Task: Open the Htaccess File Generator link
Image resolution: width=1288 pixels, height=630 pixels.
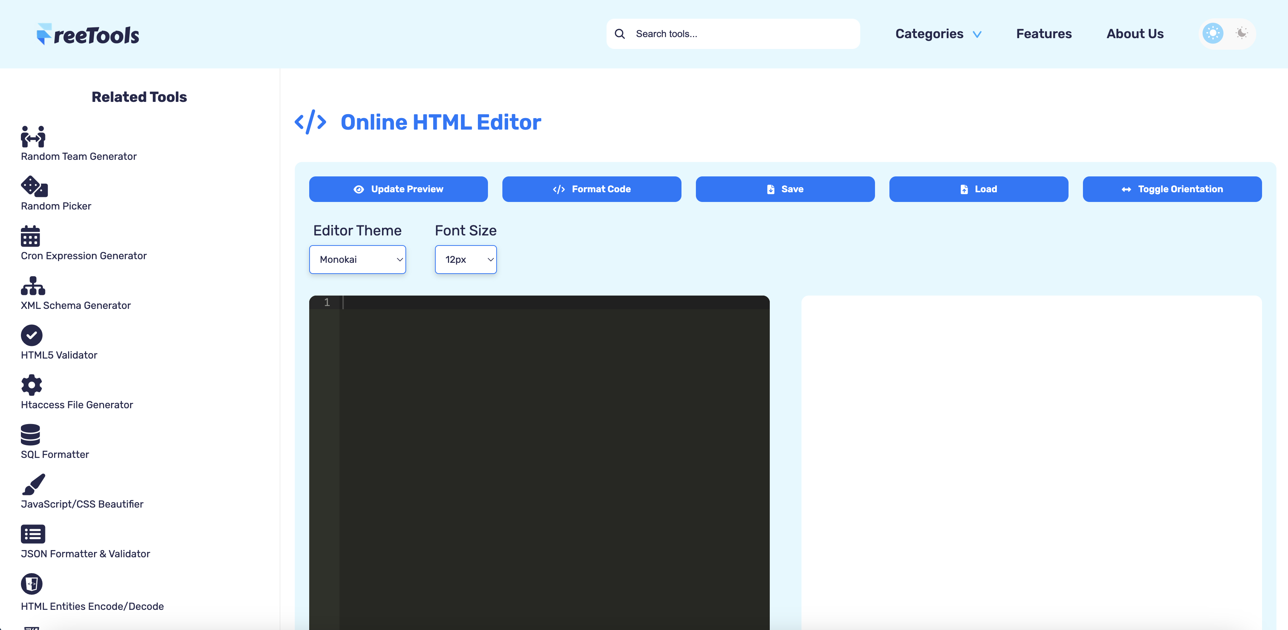Action: coord(77,405)
